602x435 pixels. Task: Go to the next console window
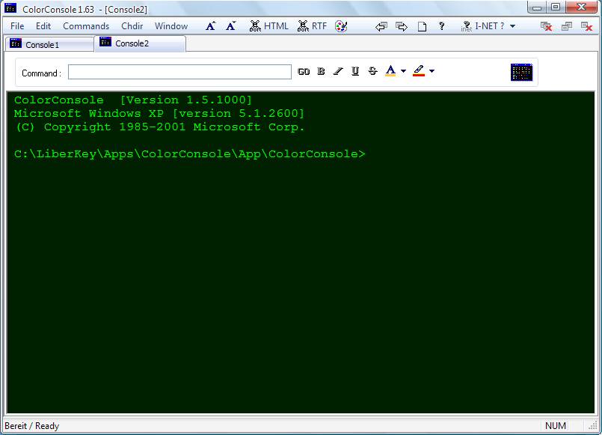click(x=402, y=26)
